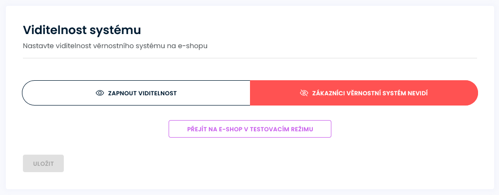Toggle Zapnout viditelnost on
The width and height of the screenshot is (499, 195).
(x=136, y=93)
